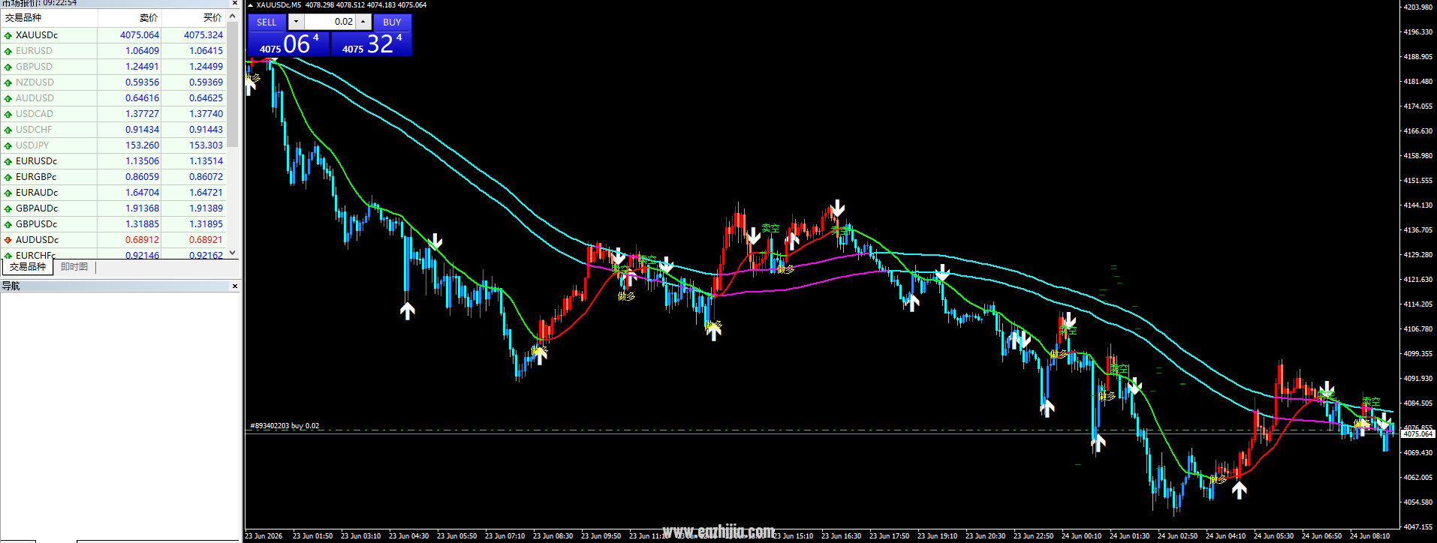Sort by the 卖价 column header
The height and width of the screenshot is (543, 1437).
tap(129, 17)
